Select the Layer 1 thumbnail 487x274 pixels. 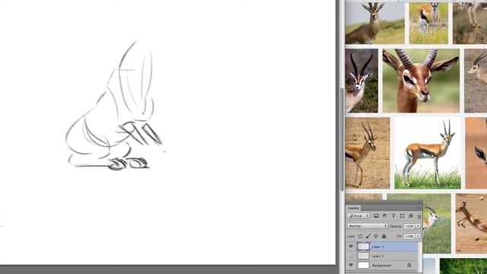(x=364, y=256)
